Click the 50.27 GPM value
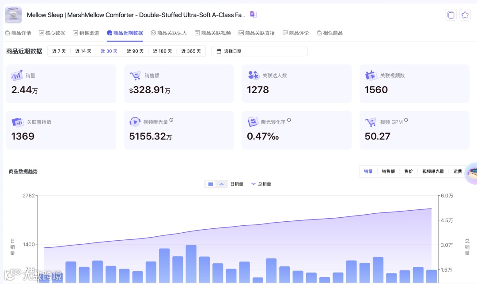477x284 pixels. 378,136
